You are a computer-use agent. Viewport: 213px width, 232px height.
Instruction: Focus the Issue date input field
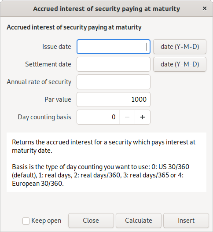pos(114,47)
